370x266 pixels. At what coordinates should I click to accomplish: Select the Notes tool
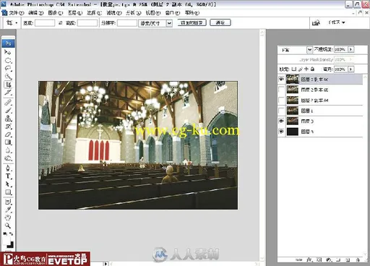(x=8, y=202)
